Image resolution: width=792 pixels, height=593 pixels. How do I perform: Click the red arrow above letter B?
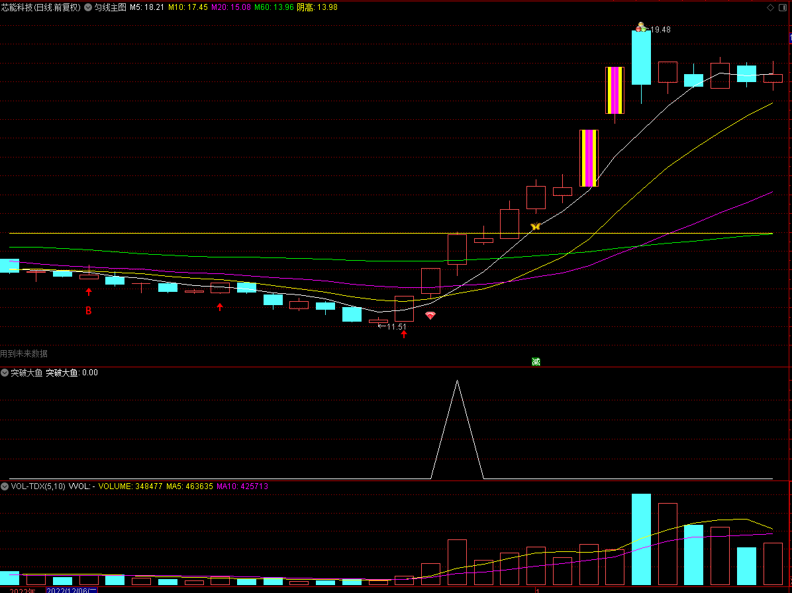[89, 292]
